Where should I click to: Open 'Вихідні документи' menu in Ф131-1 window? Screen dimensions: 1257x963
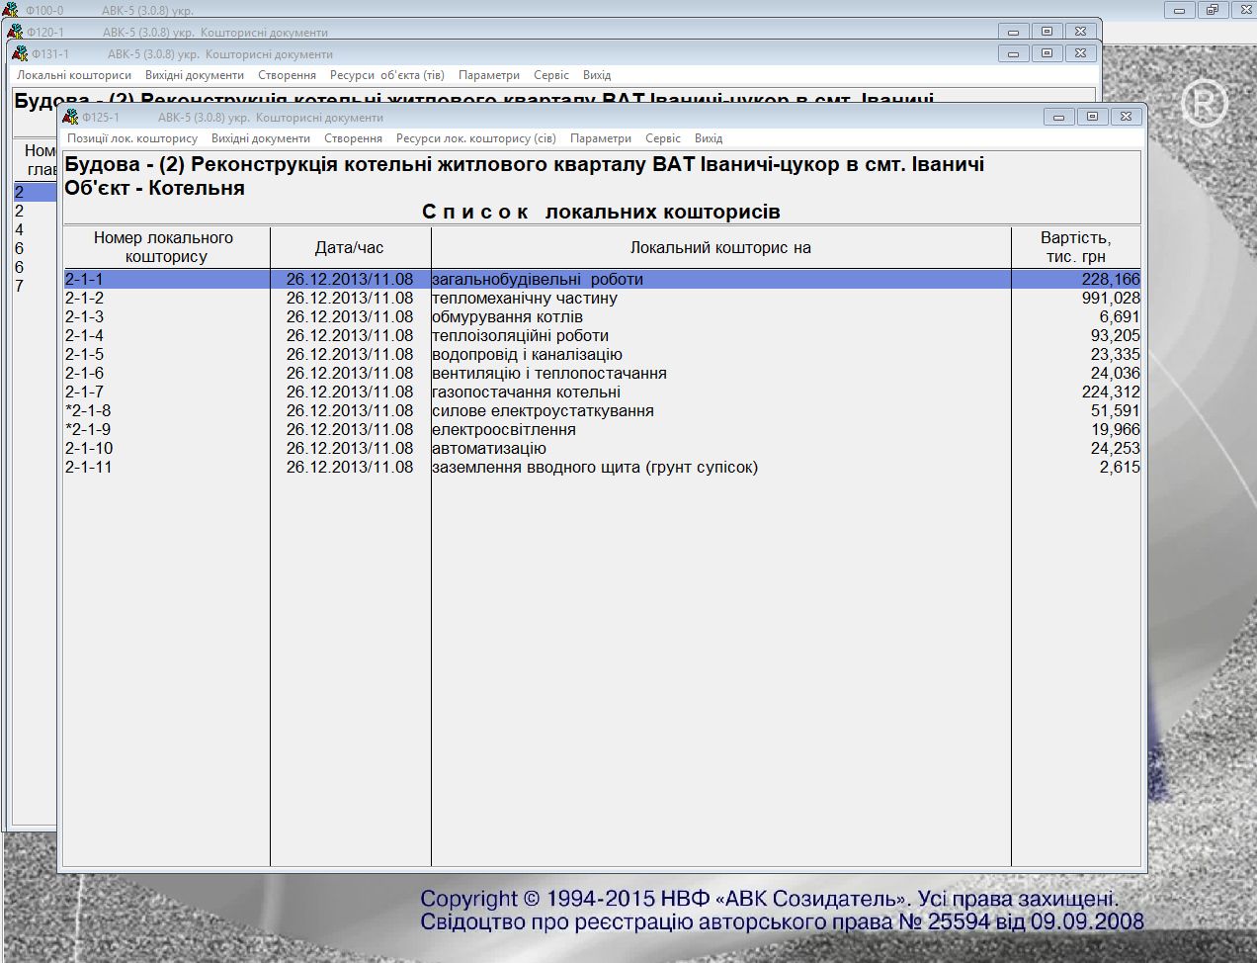pyautogui.click(x=195, y=75)
